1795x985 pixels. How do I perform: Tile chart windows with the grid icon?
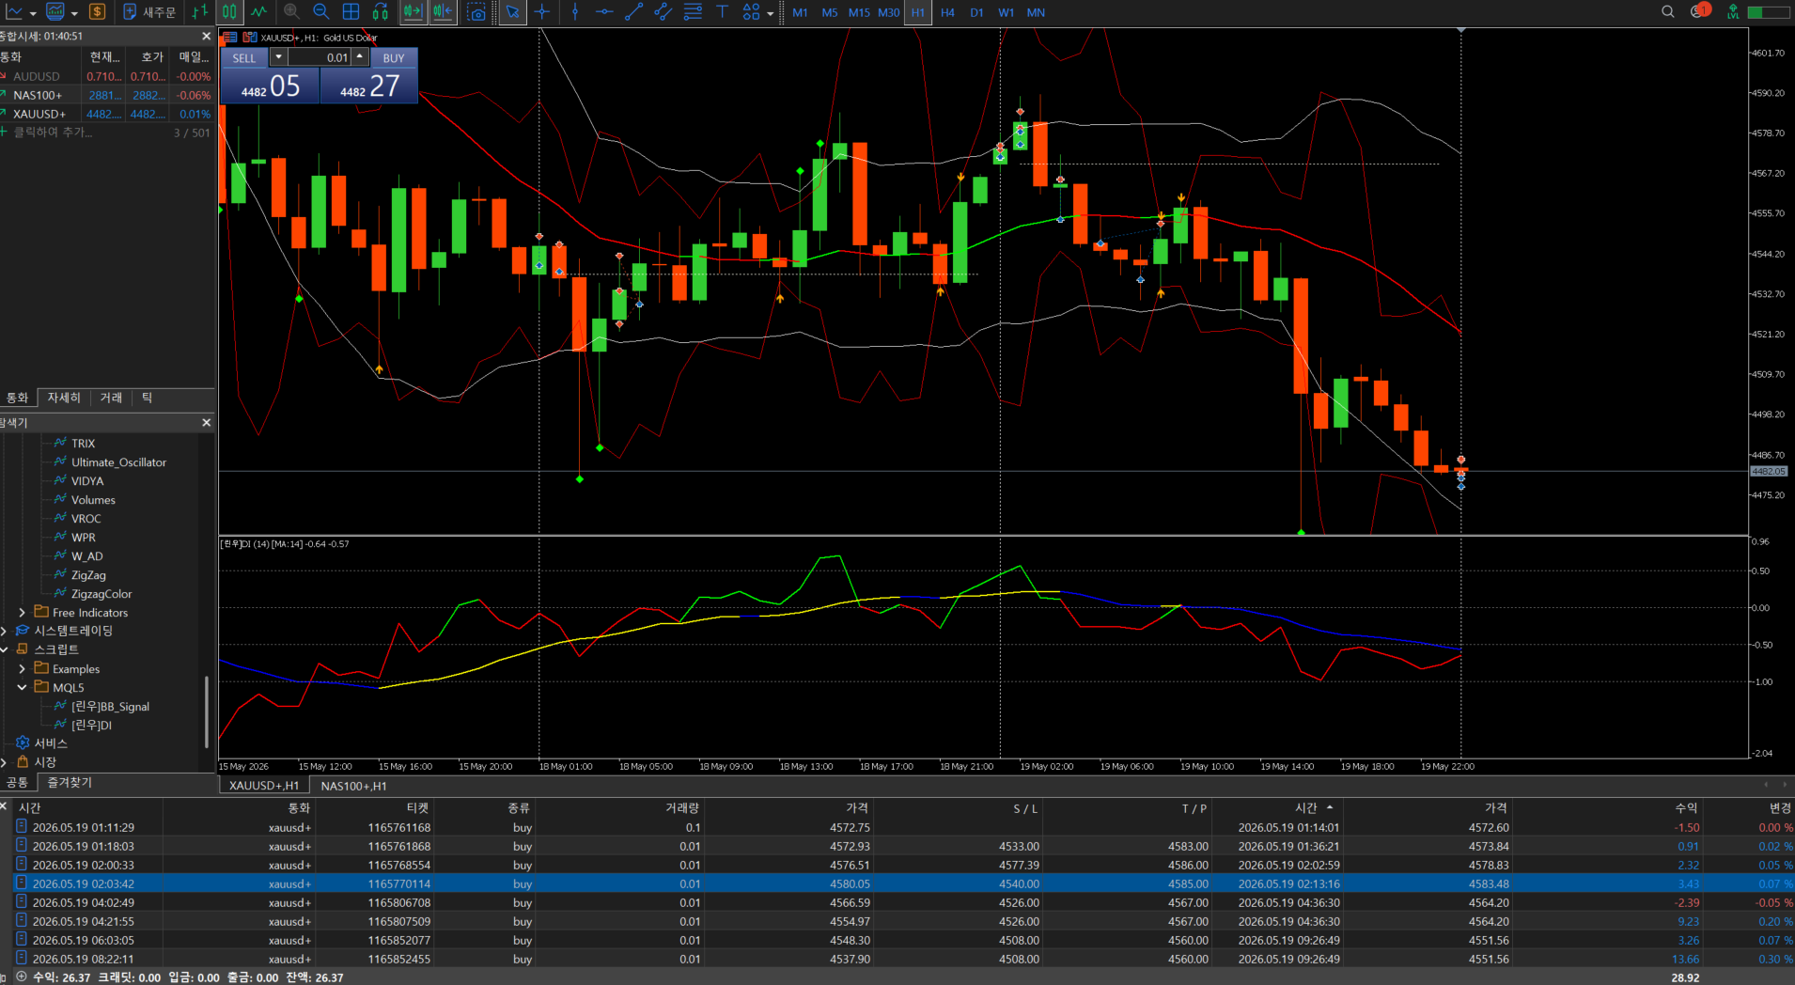tap(351, 12)
